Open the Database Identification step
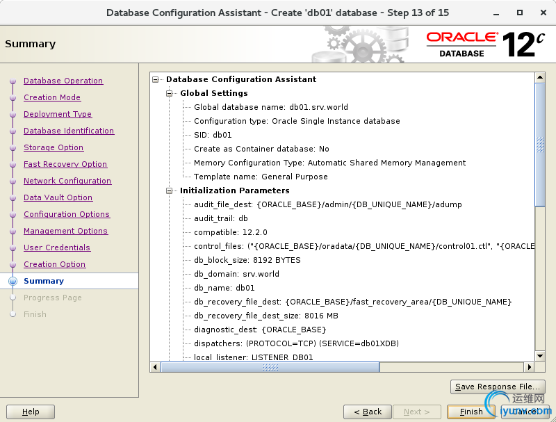 click(69, 131)
